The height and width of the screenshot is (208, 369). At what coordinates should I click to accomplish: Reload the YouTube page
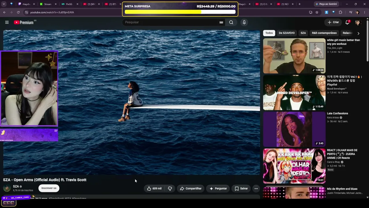point(18,12)
